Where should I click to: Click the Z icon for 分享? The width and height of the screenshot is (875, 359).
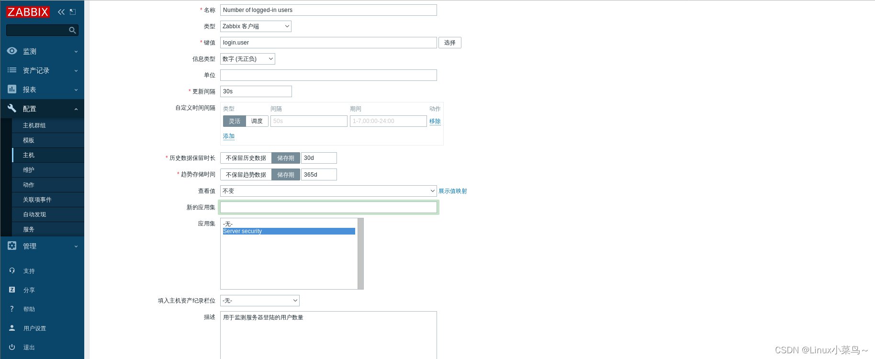tap(12, 290)
